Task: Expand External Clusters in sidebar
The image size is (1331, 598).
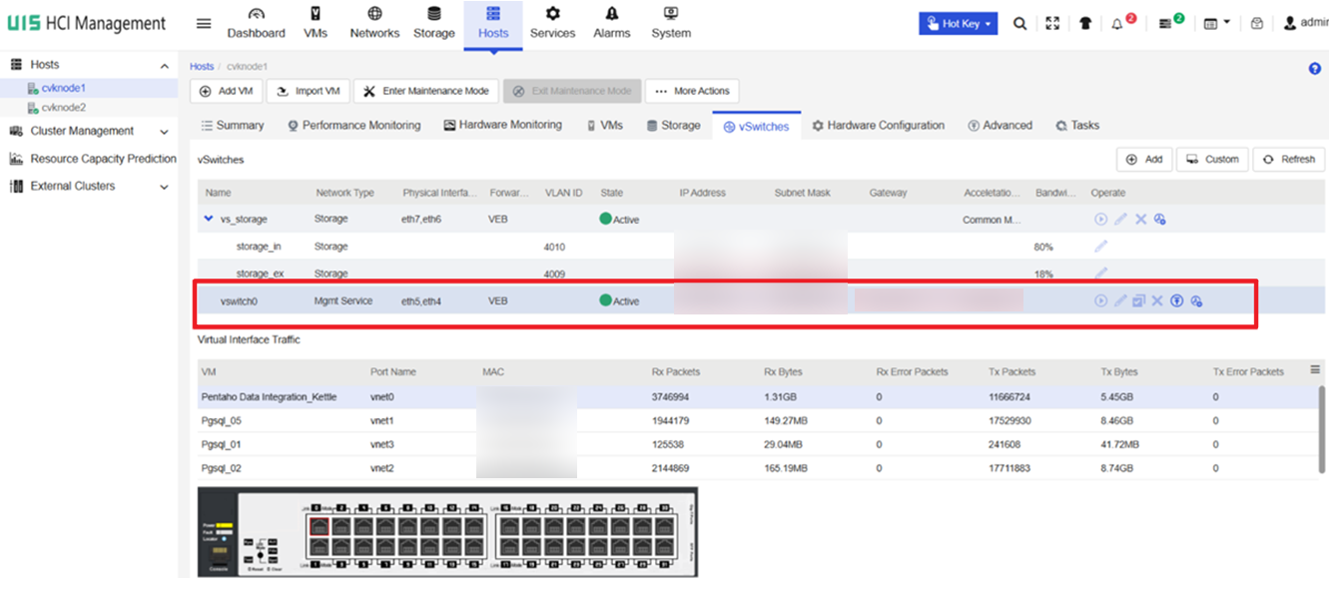Action: click(165, 187)
